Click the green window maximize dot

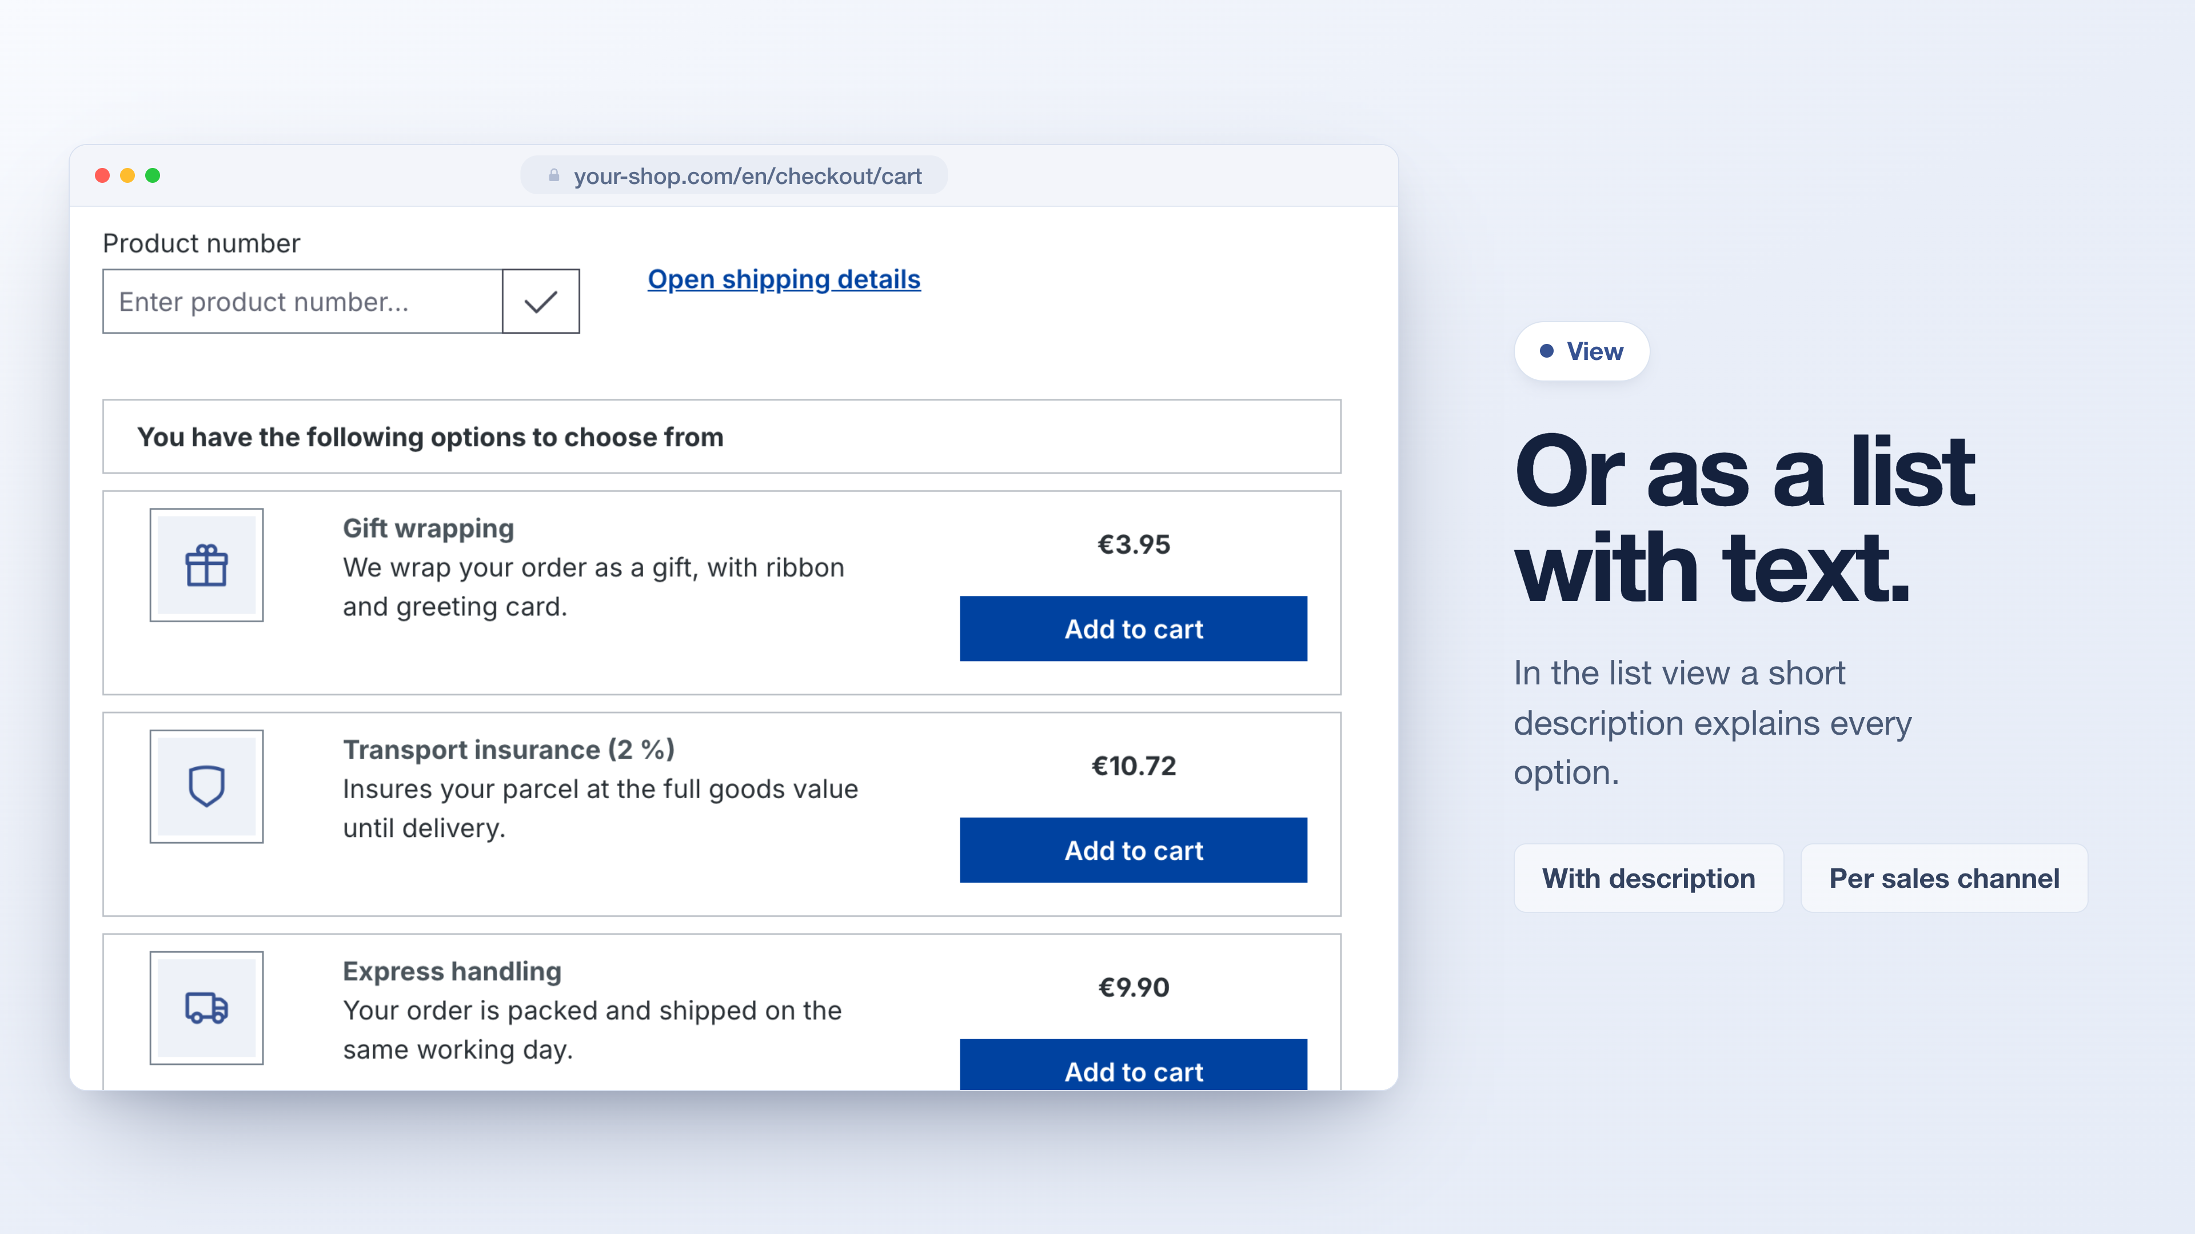coord(153,175)
